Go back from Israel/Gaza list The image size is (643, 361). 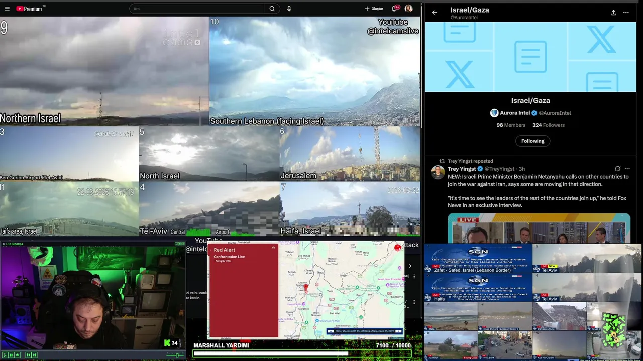pos(435,13)
